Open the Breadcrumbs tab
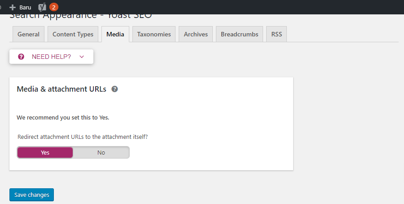 click(x=239, y=34)
